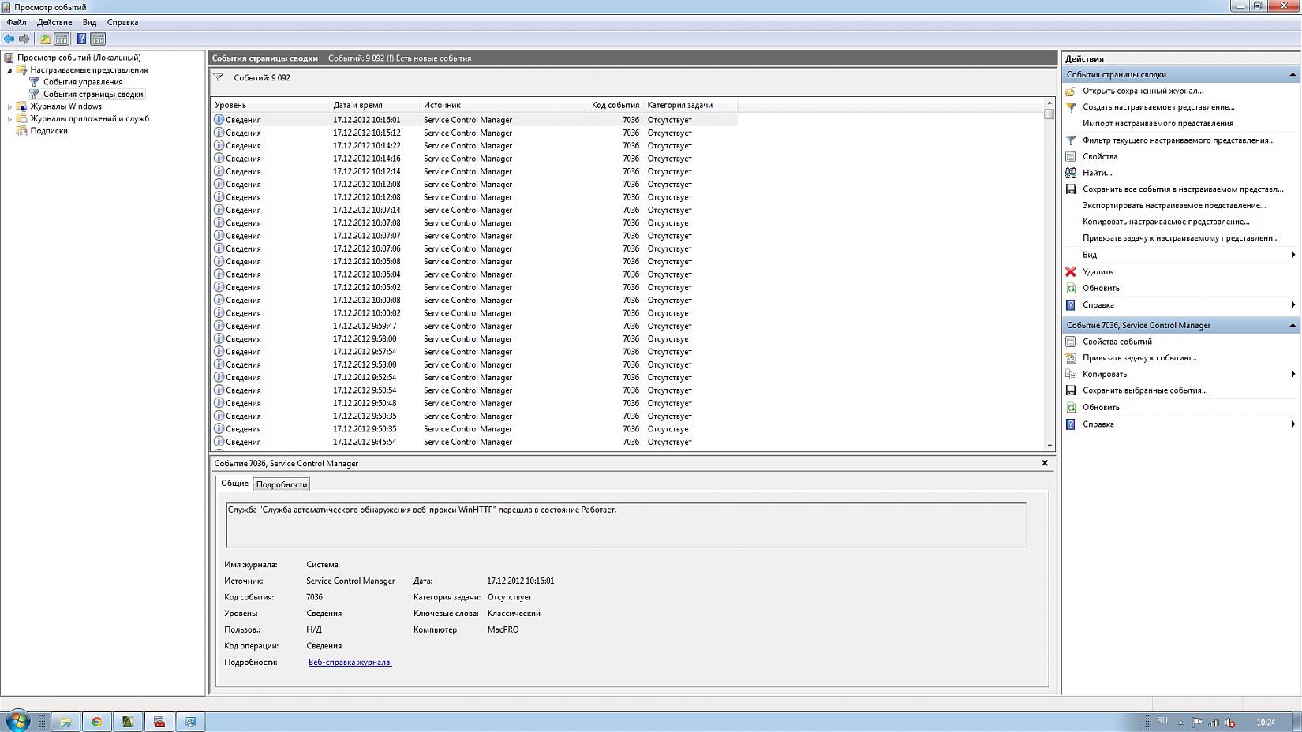Click the icon beside Привязать задачу к событию
This screenshot has height=732, width=1302.
point(1071,358)
